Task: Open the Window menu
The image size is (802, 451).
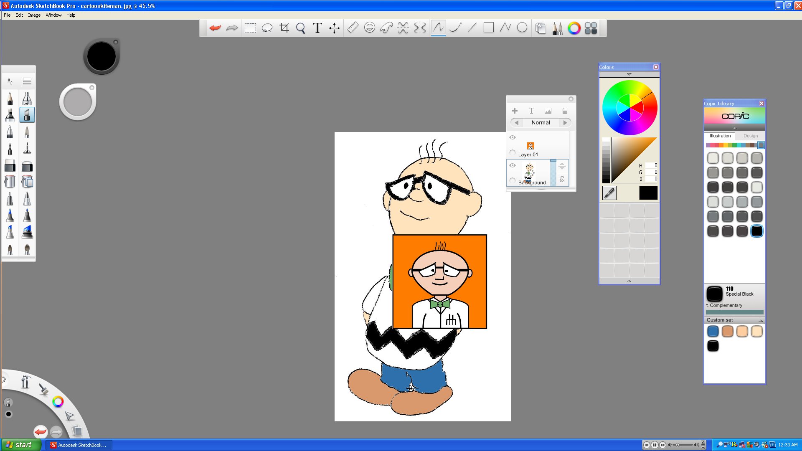Action: point(53,15)
